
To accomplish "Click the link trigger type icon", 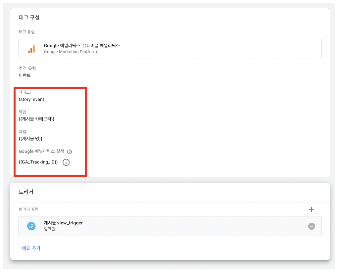I will (x=31, y=226).
